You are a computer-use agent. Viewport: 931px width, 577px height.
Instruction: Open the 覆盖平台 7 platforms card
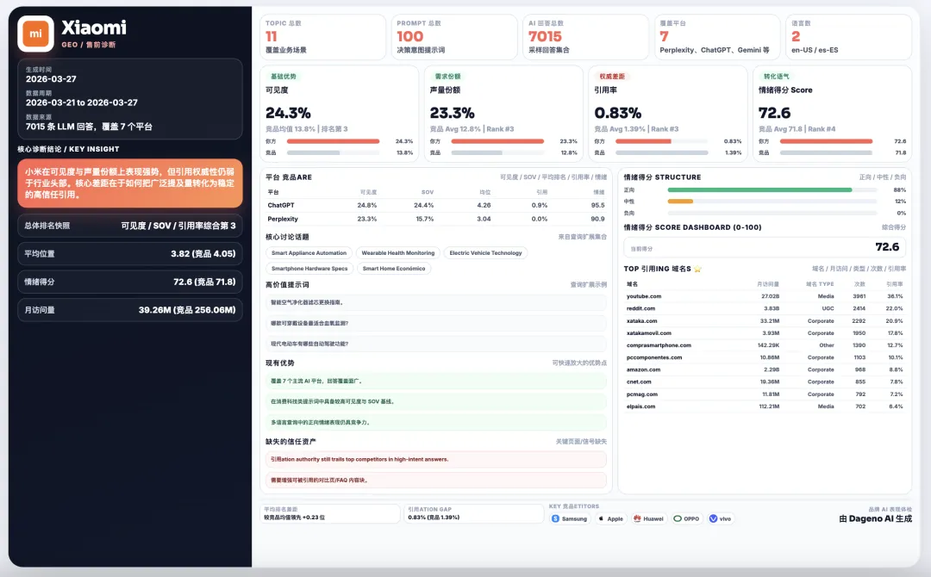(717, 37)
